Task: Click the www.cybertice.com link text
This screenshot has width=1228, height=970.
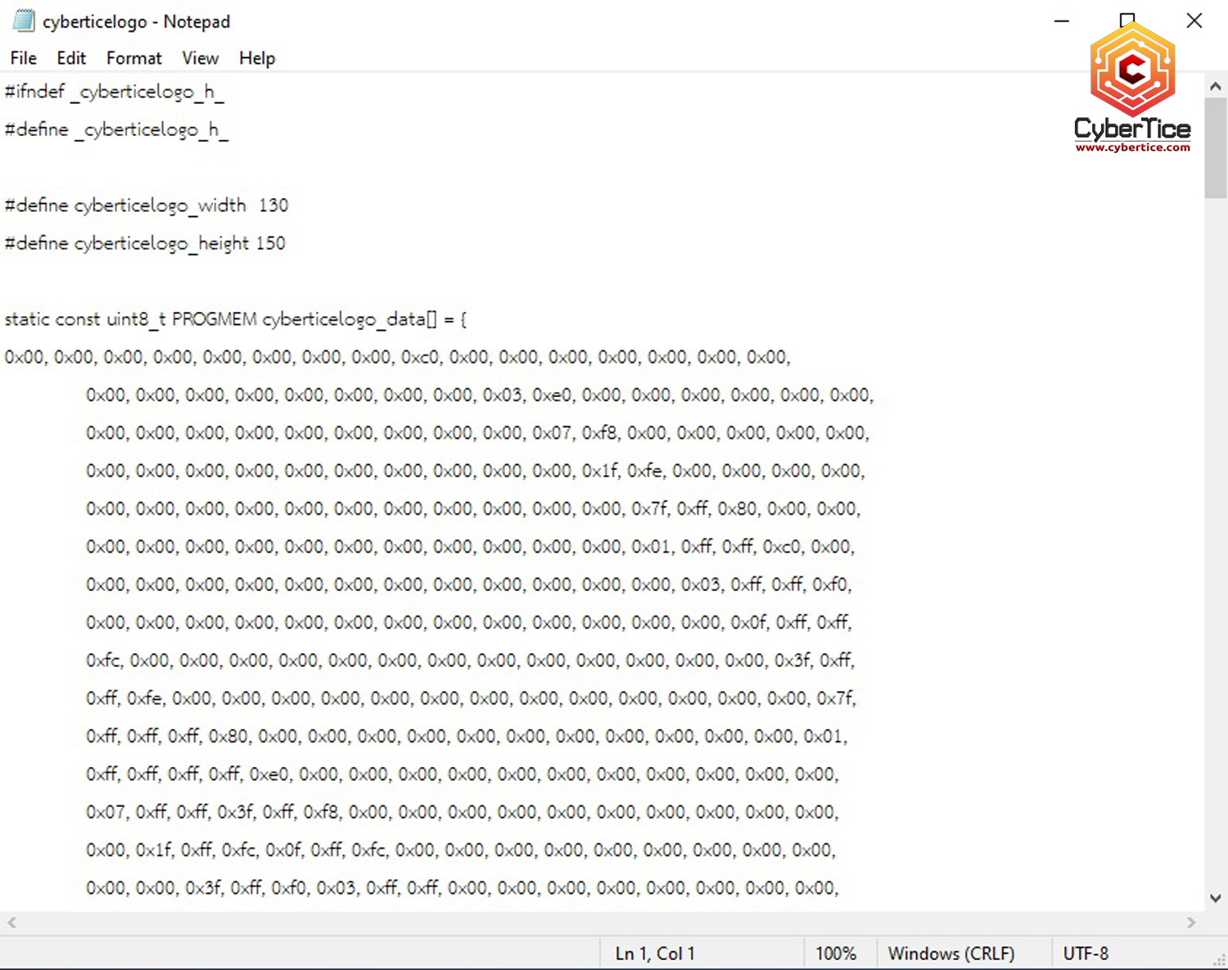Action: [x=1132, y=147]
